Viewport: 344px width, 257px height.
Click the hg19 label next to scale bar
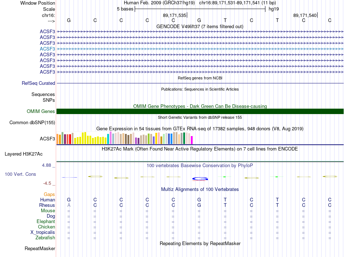point(274,9)
